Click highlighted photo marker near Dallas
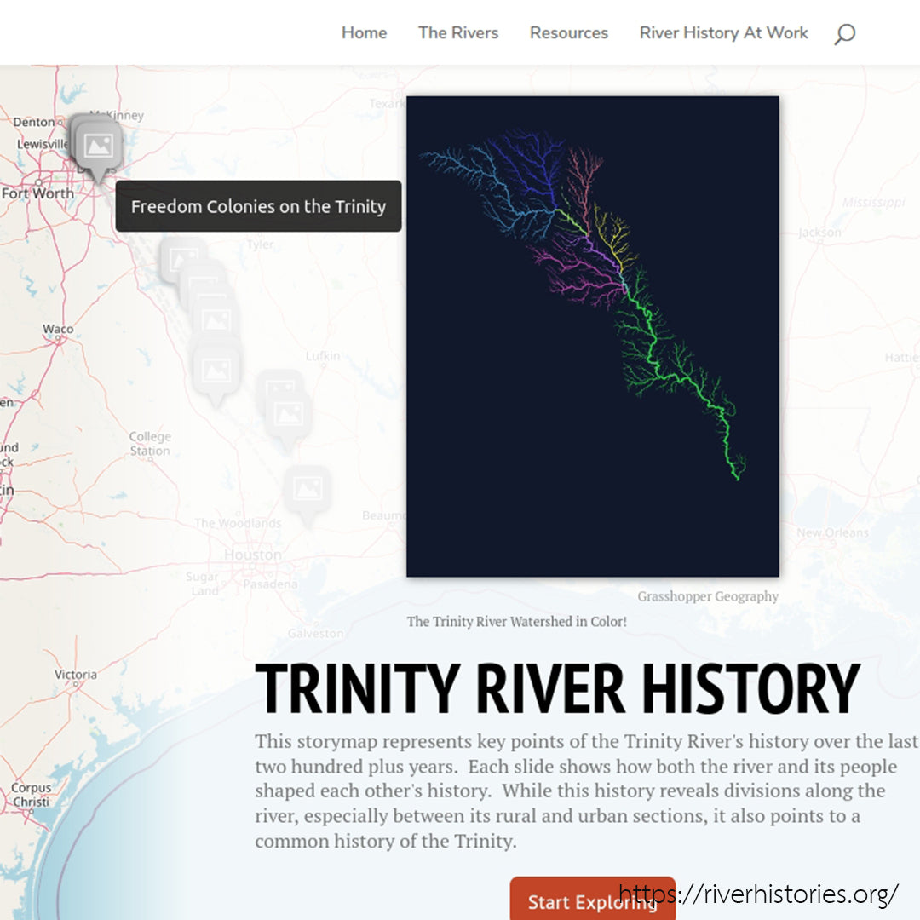920x920 pixels. tap(99, 147)
